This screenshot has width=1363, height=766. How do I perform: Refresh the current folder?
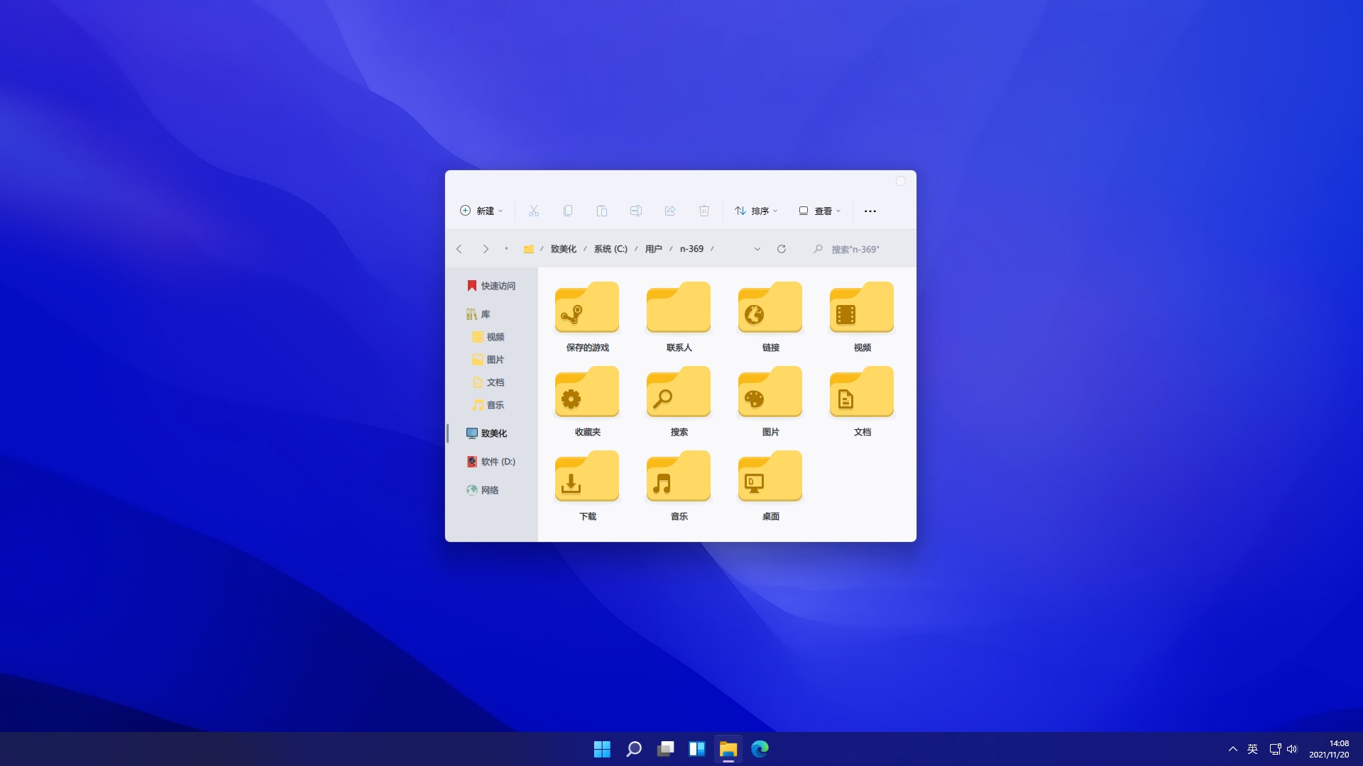pos(782,249)
